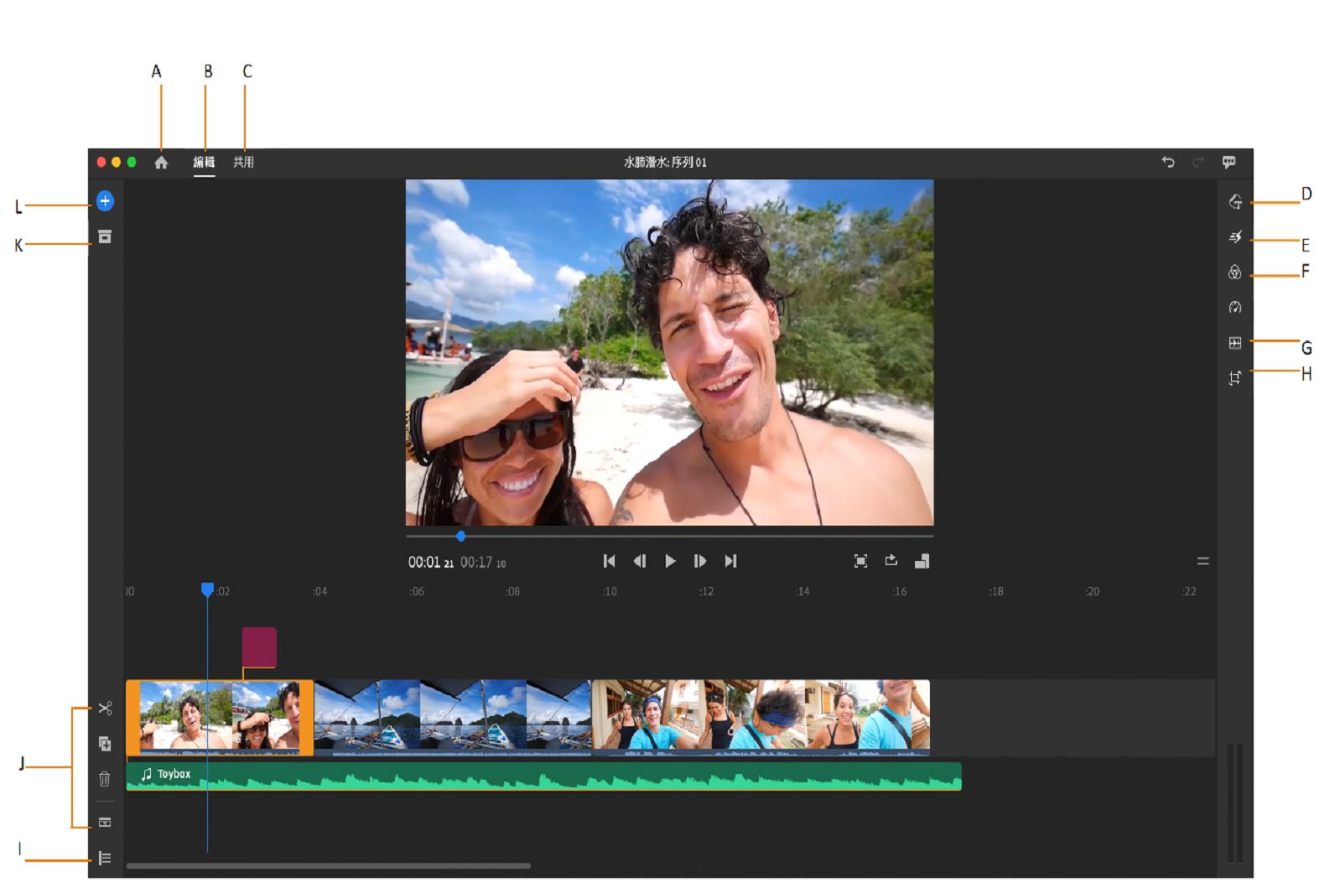The image size is (1330, 893).
Task: Click the sequence title 水肺潛水: 序列 01
Action: coord(665,163)
